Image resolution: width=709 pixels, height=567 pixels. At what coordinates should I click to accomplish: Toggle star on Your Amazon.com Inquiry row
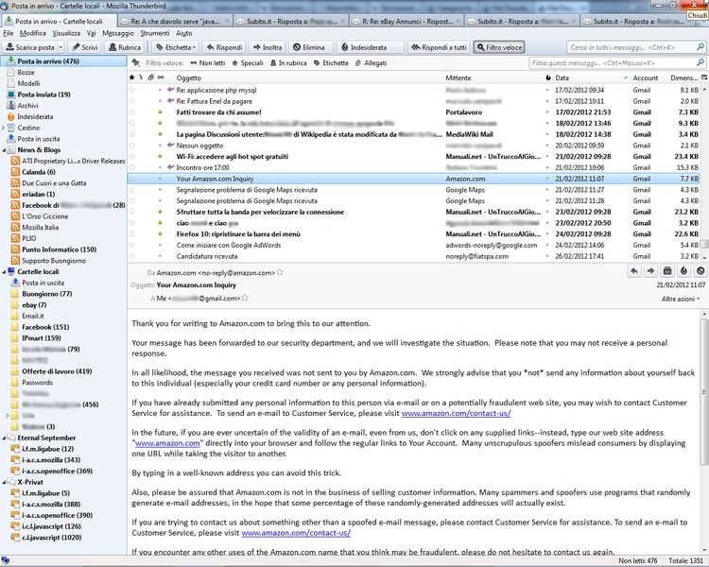(x=132, y=179)
